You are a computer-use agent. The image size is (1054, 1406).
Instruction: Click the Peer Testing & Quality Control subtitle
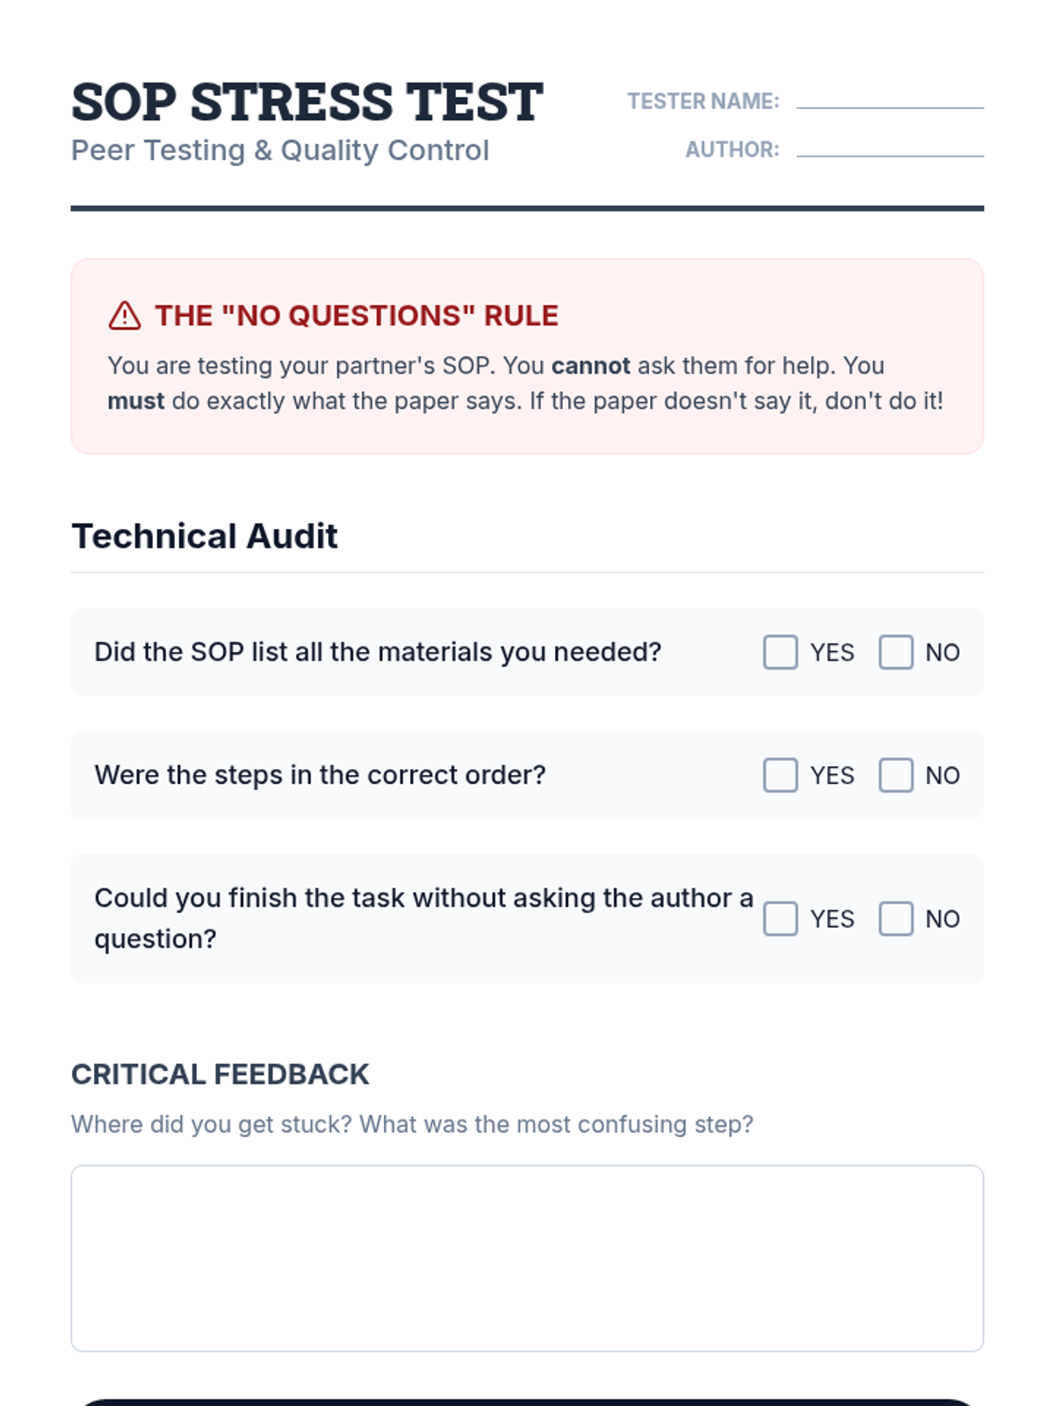pyautogui.click(x=280, y=150)
